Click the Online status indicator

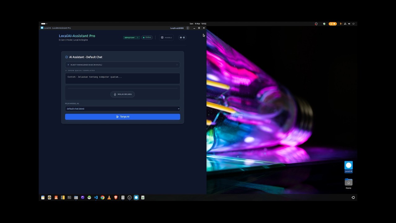point(147,37)
